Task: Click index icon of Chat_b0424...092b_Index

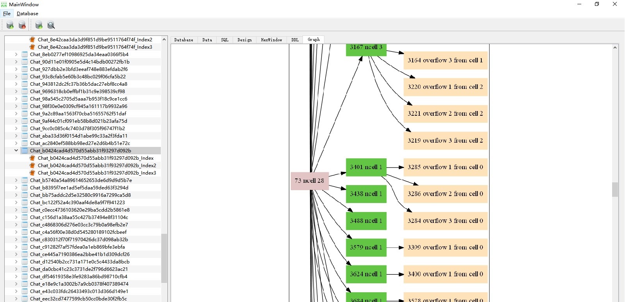Action: [32, 158]
